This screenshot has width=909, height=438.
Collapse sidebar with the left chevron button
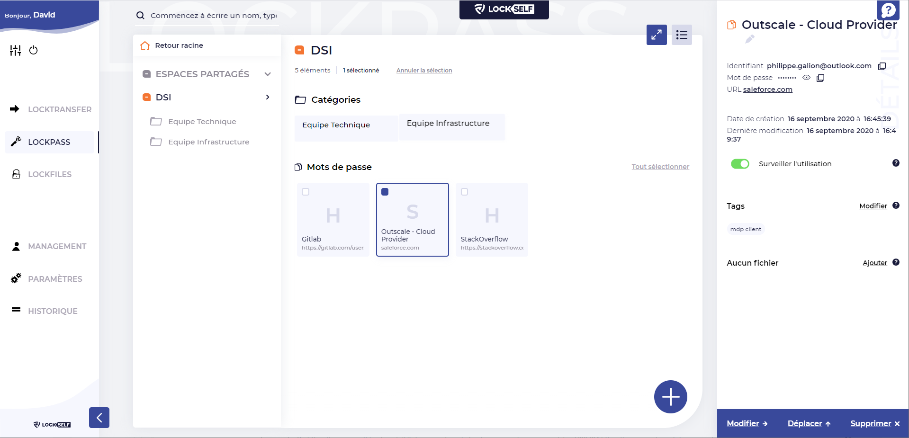point(99,418)
